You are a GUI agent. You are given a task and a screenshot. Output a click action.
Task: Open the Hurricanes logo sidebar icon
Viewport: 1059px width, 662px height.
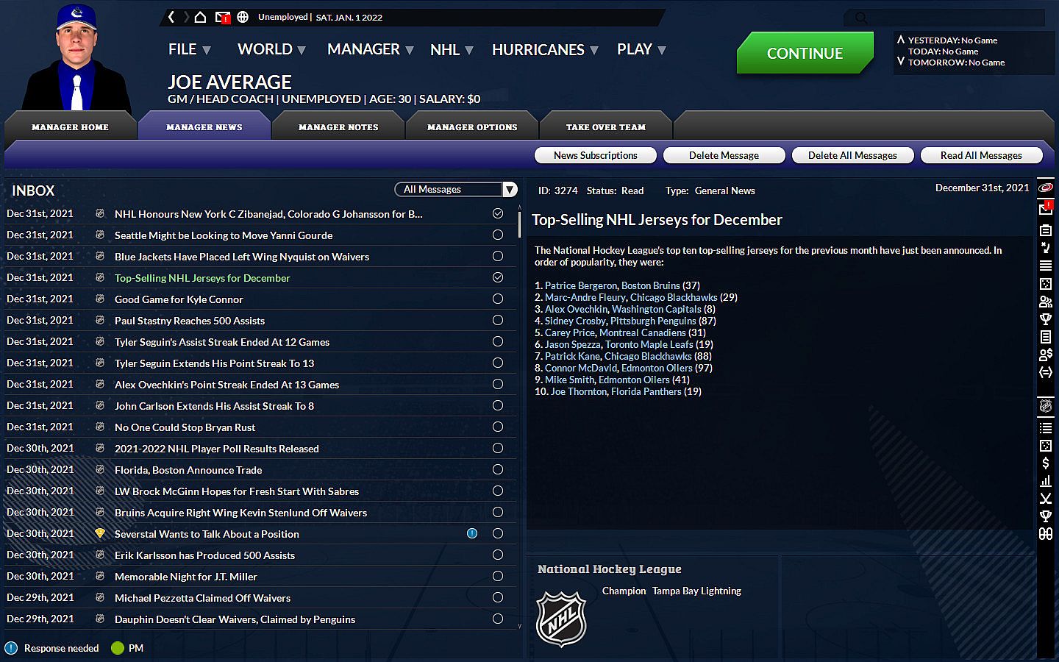(x=1045, y=188)
